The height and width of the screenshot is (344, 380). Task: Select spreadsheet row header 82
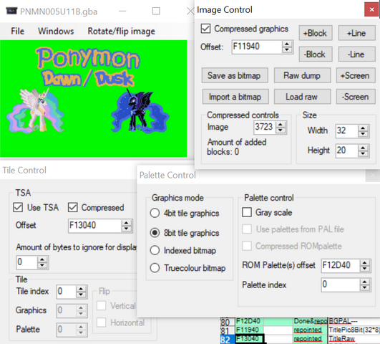tap(228, 339)
